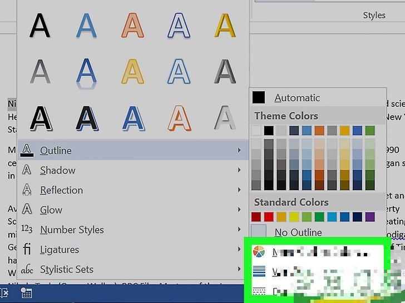Image resolution: width=405 pixels, height=303 pixels.
Task: Choose the gold A text effect in first row
Action: [225, 26]
